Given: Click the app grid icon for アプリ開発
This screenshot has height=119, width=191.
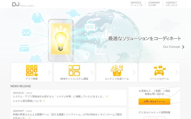Looking at the screenshot, I should [32, 71].
